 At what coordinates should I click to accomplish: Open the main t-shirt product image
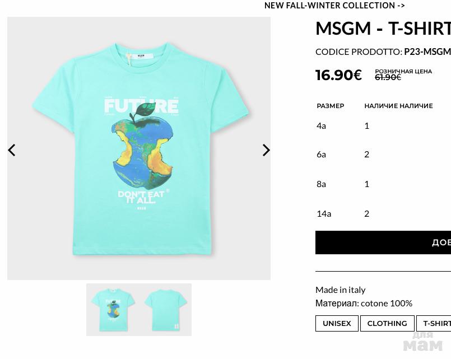coord(139,148)
